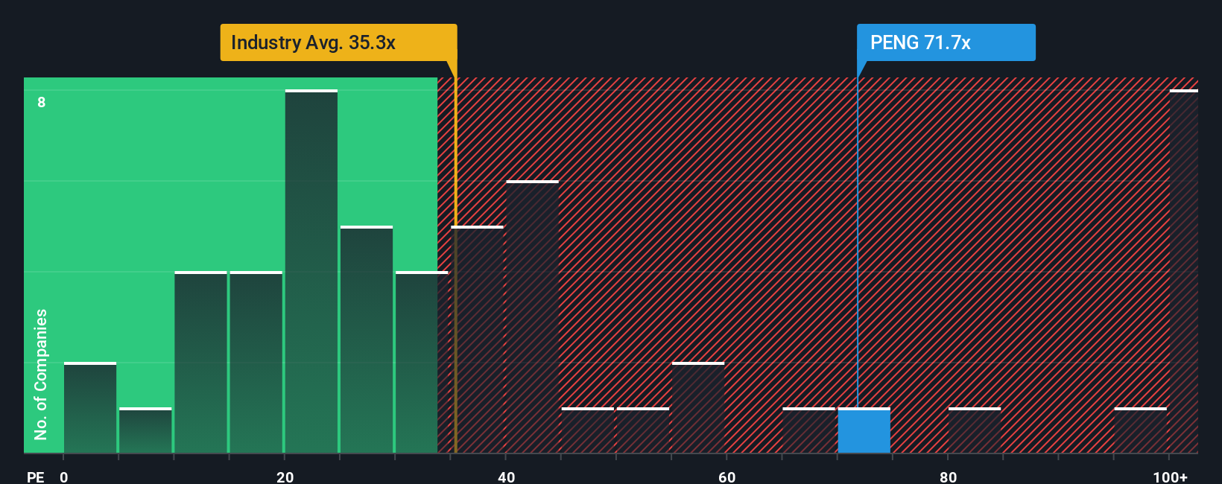Select the bar at PE 25-30
The width and height of the screenshot is (1222, 484).
click(x=367, y=340)
